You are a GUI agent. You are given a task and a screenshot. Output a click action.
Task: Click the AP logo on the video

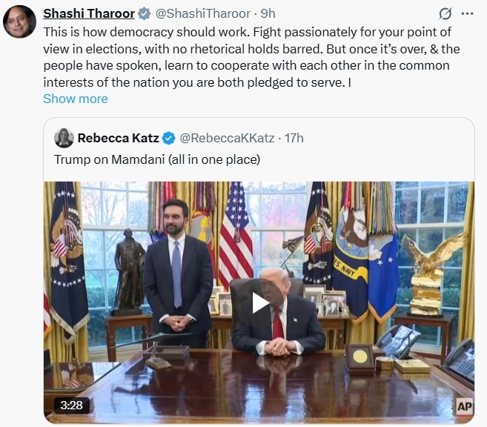tap(464, 406)
